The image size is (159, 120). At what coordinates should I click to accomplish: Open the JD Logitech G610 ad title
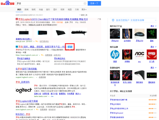(53, 19)
